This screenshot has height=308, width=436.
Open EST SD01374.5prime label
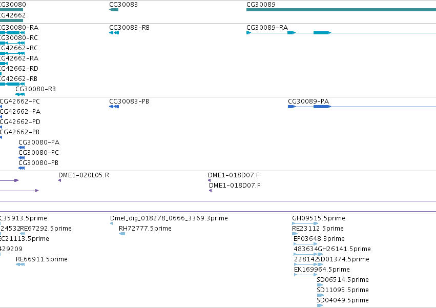[343, 259]
